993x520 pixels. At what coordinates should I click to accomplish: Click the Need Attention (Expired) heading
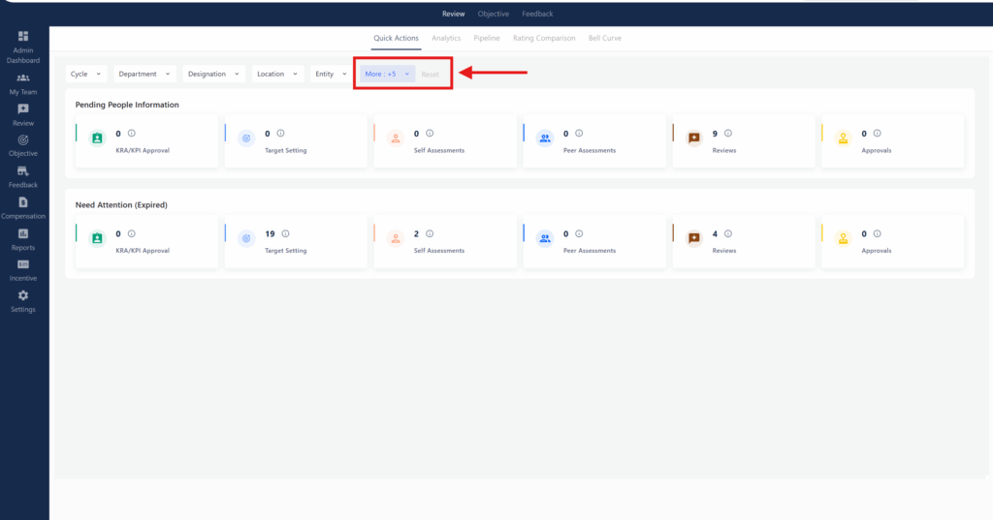121,205
